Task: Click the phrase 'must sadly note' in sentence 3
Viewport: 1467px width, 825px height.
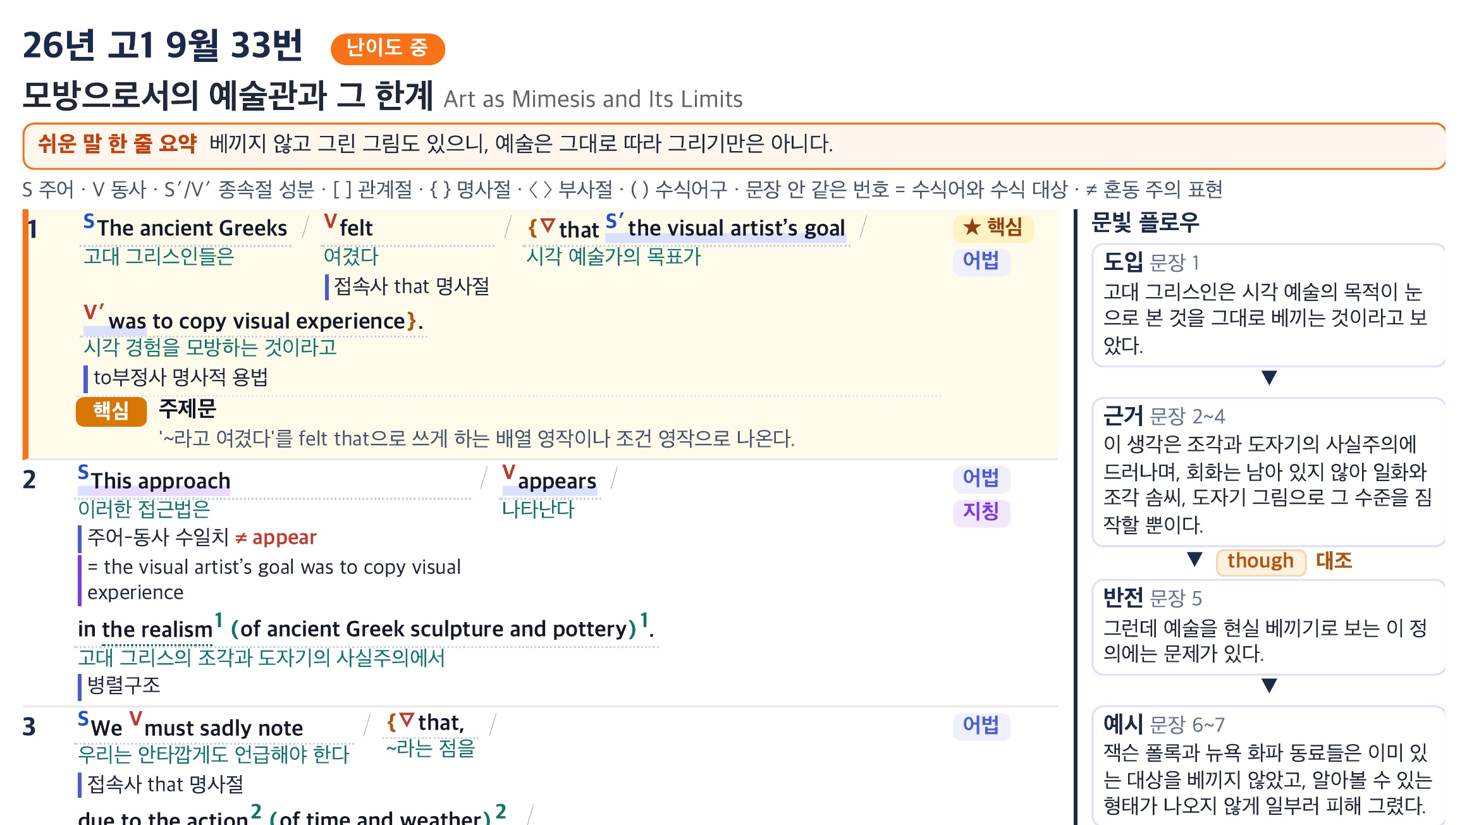Action: 224,728
